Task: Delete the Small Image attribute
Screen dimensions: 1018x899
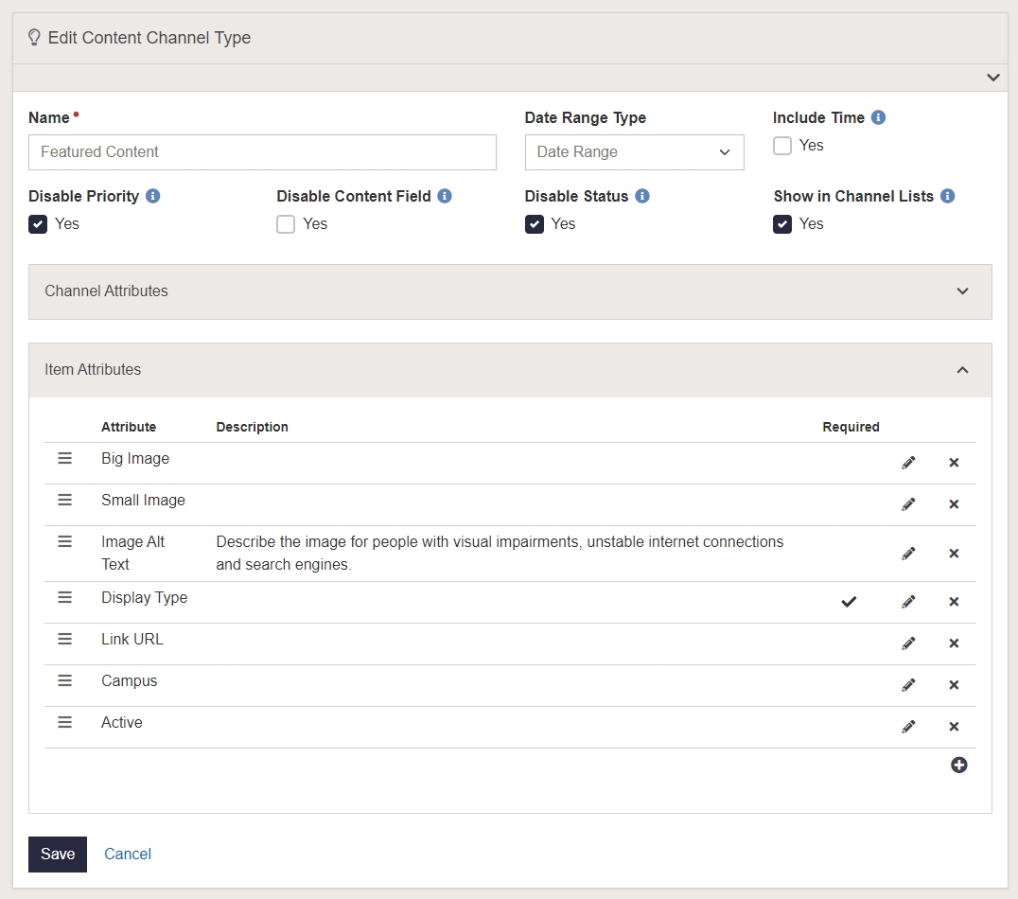Action: [954, 504]
